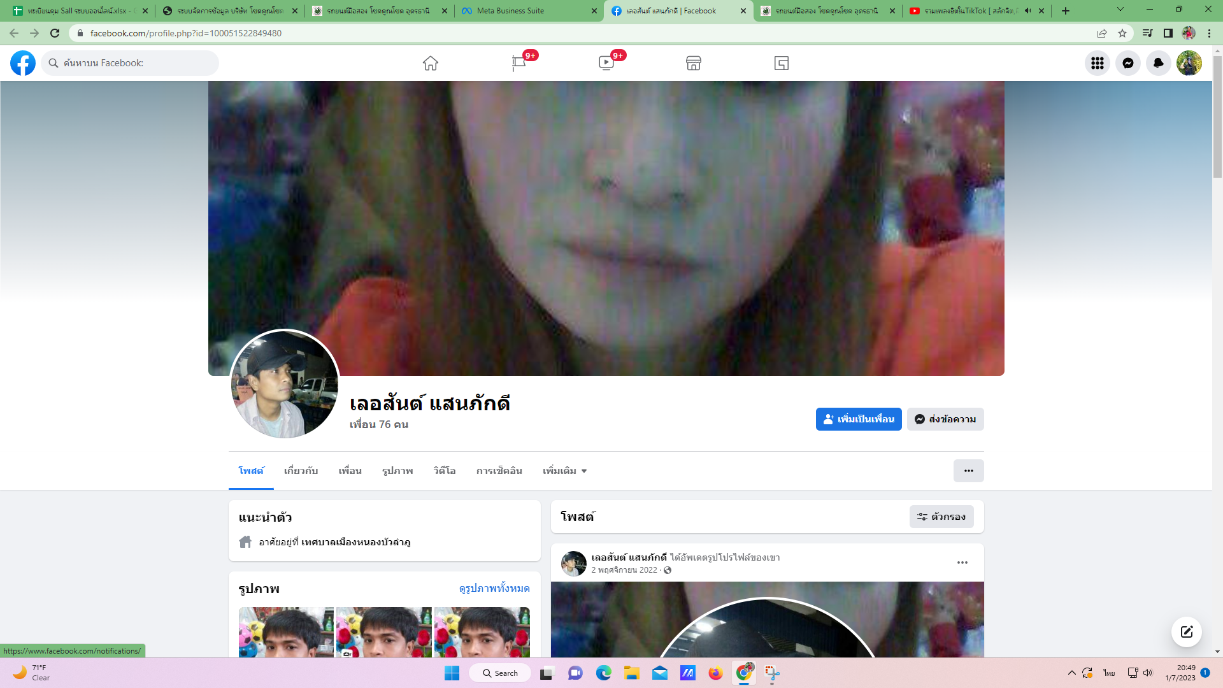This screenshot has height=688, width=1223.
Task: Mute the YouTube tab audio icon
Action: coord(1027,11)
